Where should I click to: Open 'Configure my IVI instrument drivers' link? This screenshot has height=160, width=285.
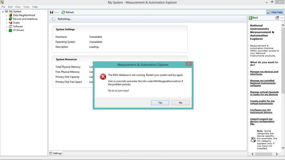pyautogui.click(x=261, y=111)
